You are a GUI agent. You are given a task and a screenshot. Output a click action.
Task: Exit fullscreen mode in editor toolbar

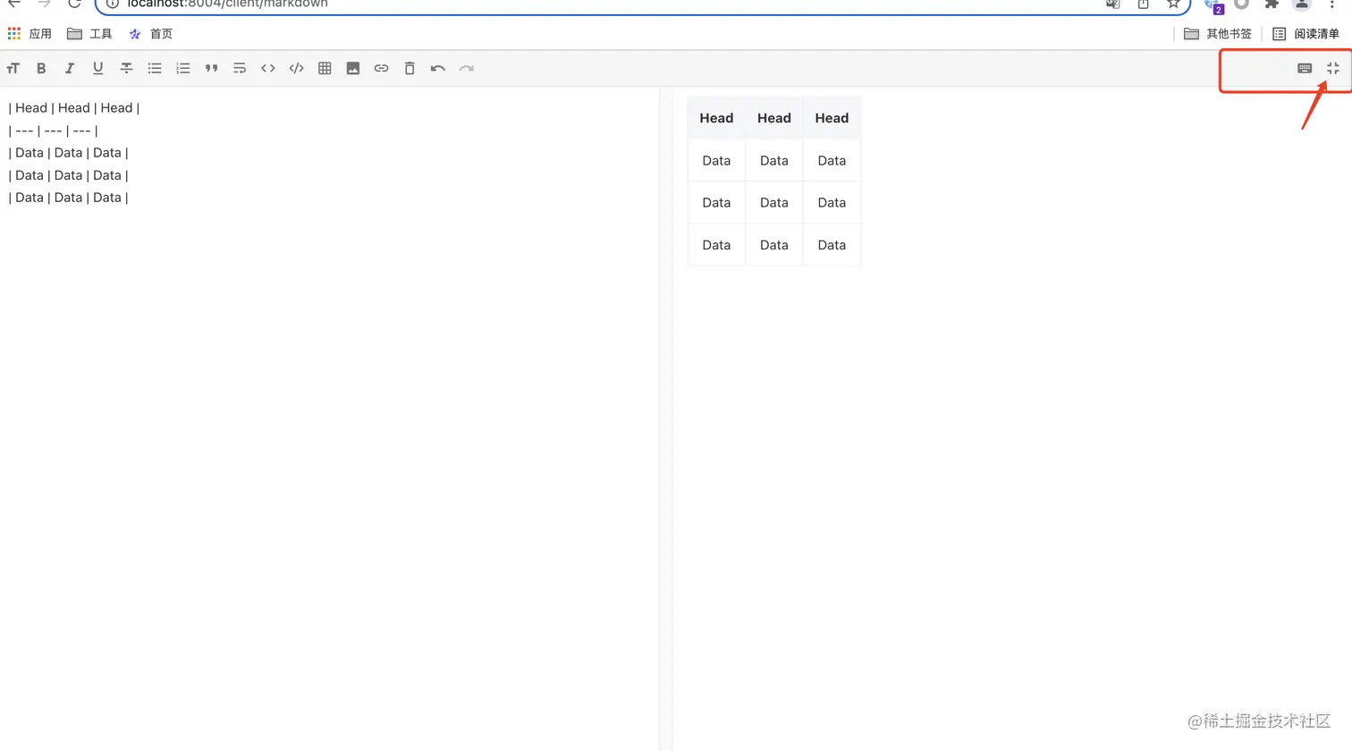pyautogui.click(x=1333, y=68)
